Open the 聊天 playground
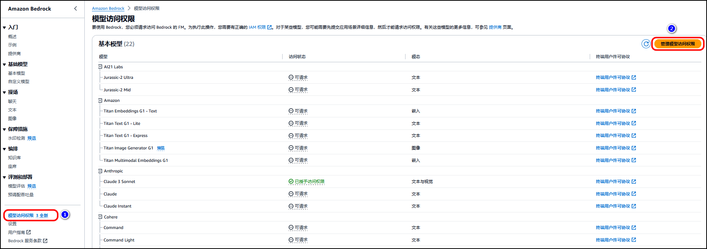 pyautogui.click(x=12, y=101)
